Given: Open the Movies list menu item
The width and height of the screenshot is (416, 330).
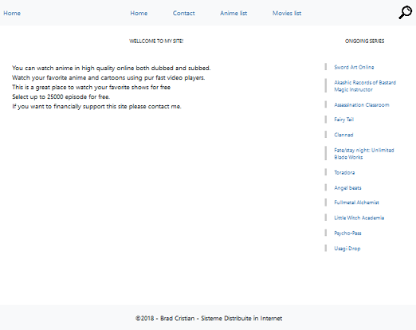Looking at the screenshot, I should coord(287,13).
